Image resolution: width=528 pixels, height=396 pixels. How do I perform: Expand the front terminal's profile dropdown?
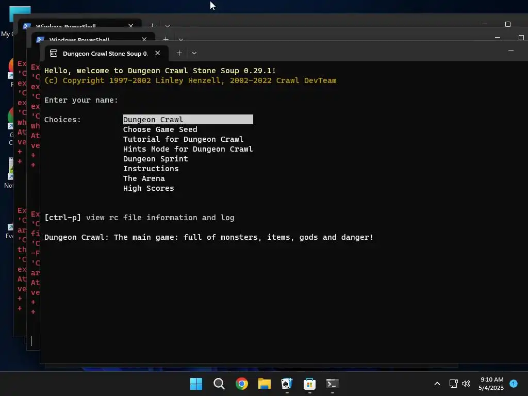tap(194, 53)
